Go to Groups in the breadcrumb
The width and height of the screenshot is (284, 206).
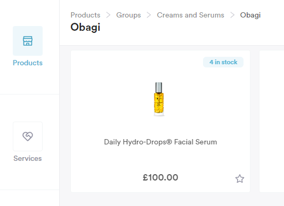tap(128, 15)
